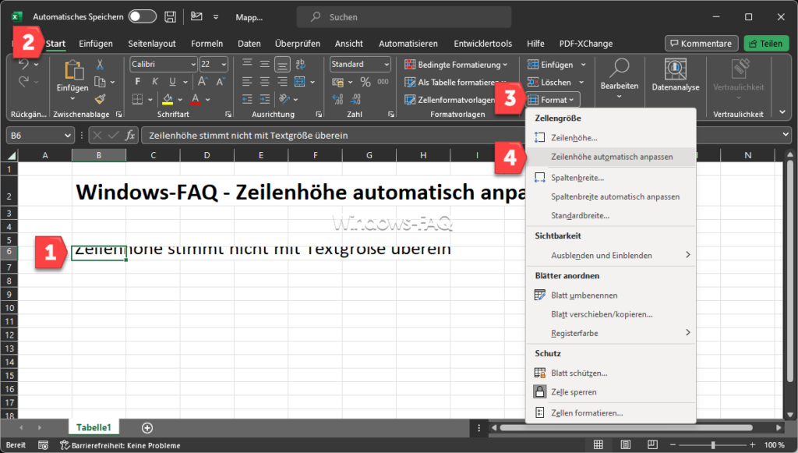This screenshot has height=453, width=798.
Task: Select the Tabelle1 sheet tab
Action: 94,427
